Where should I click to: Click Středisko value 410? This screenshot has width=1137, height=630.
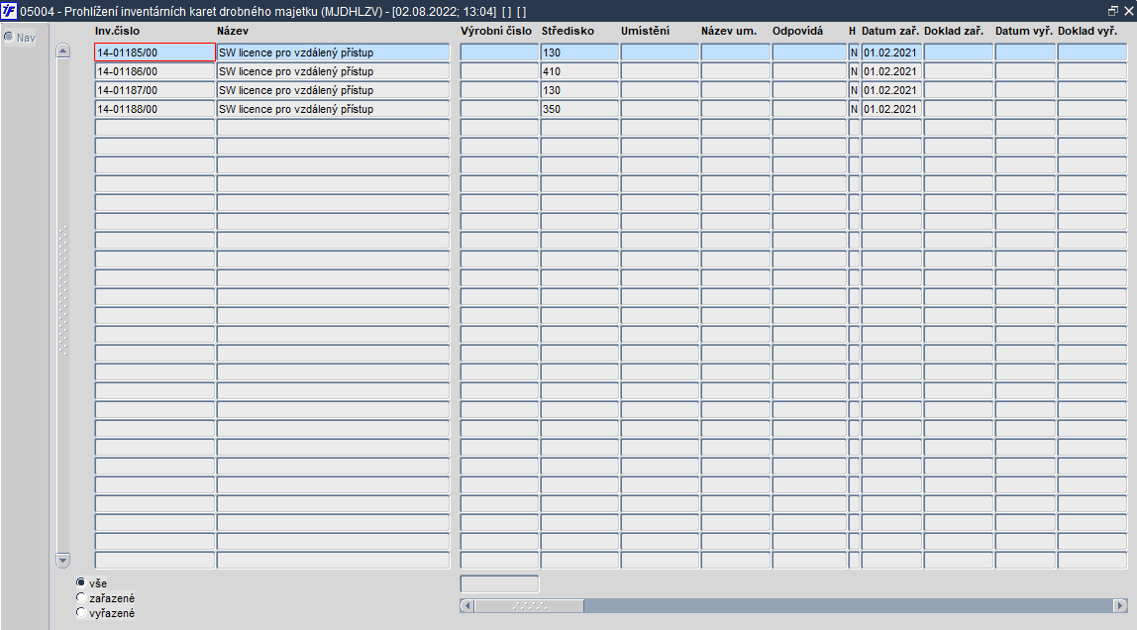[579, 71]
